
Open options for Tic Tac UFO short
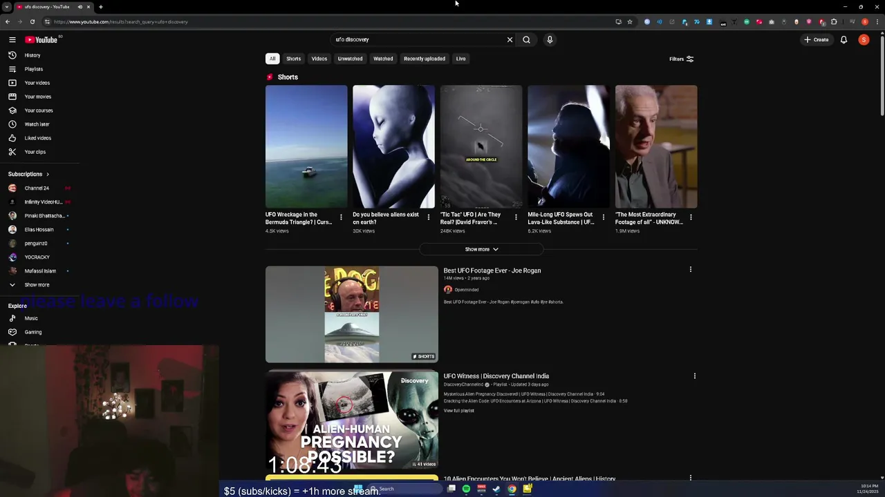tap(516, 217)
